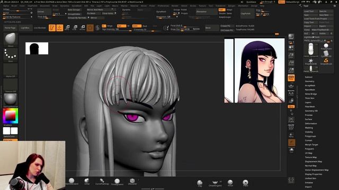Expand the ArrayMesh subpalette
The image size is (339, 190).
310,85
